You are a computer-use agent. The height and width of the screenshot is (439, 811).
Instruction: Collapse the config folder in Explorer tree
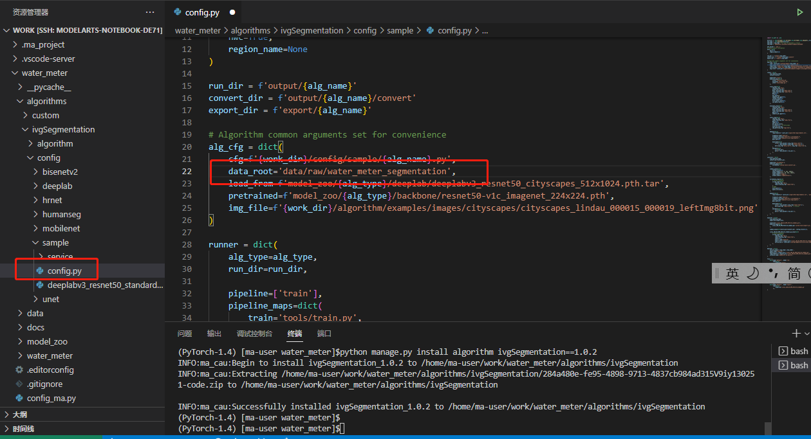(x=82, y=157)
